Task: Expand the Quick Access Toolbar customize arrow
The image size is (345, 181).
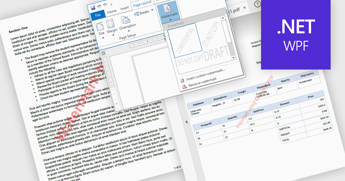Action: pyautogui.click(x=112, y=4)
